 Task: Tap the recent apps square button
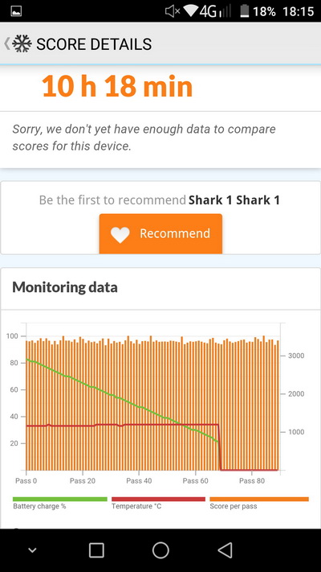[x=96, y=550]
